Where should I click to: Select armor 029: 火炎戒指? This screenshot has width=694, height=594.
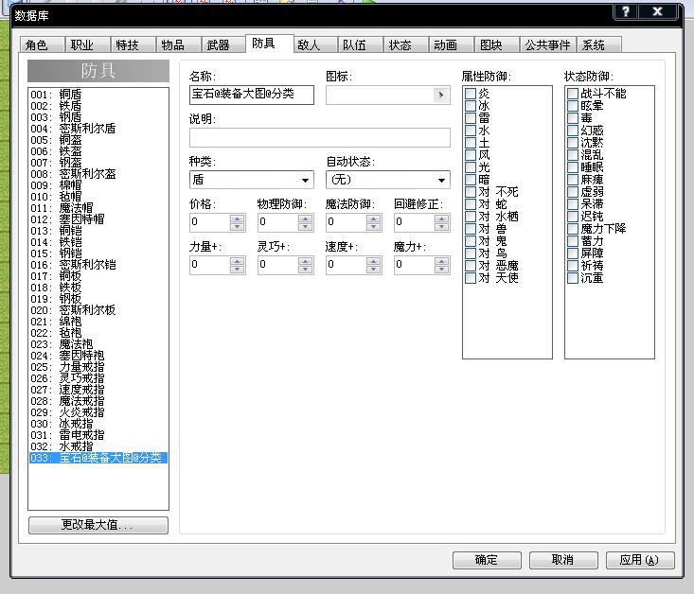[98, 412]
